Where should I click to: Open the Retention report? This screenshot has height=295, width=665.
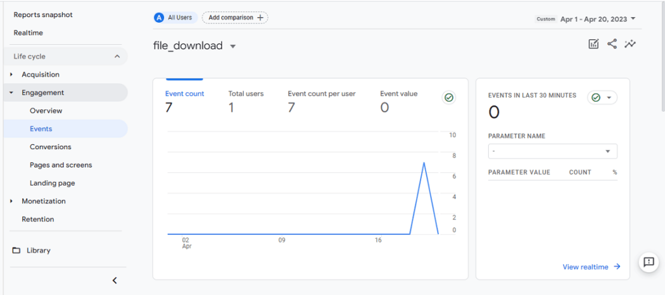[x=38, y=219]
